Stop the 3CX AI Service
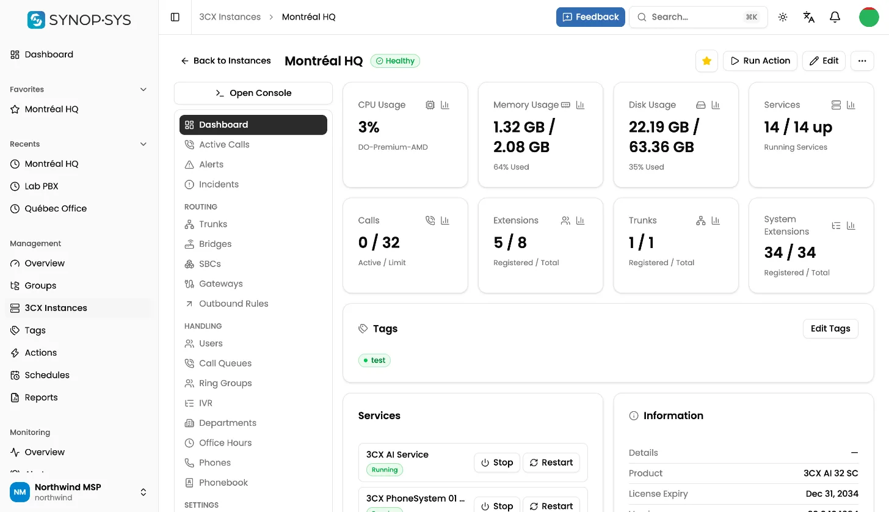 point(497,463)
